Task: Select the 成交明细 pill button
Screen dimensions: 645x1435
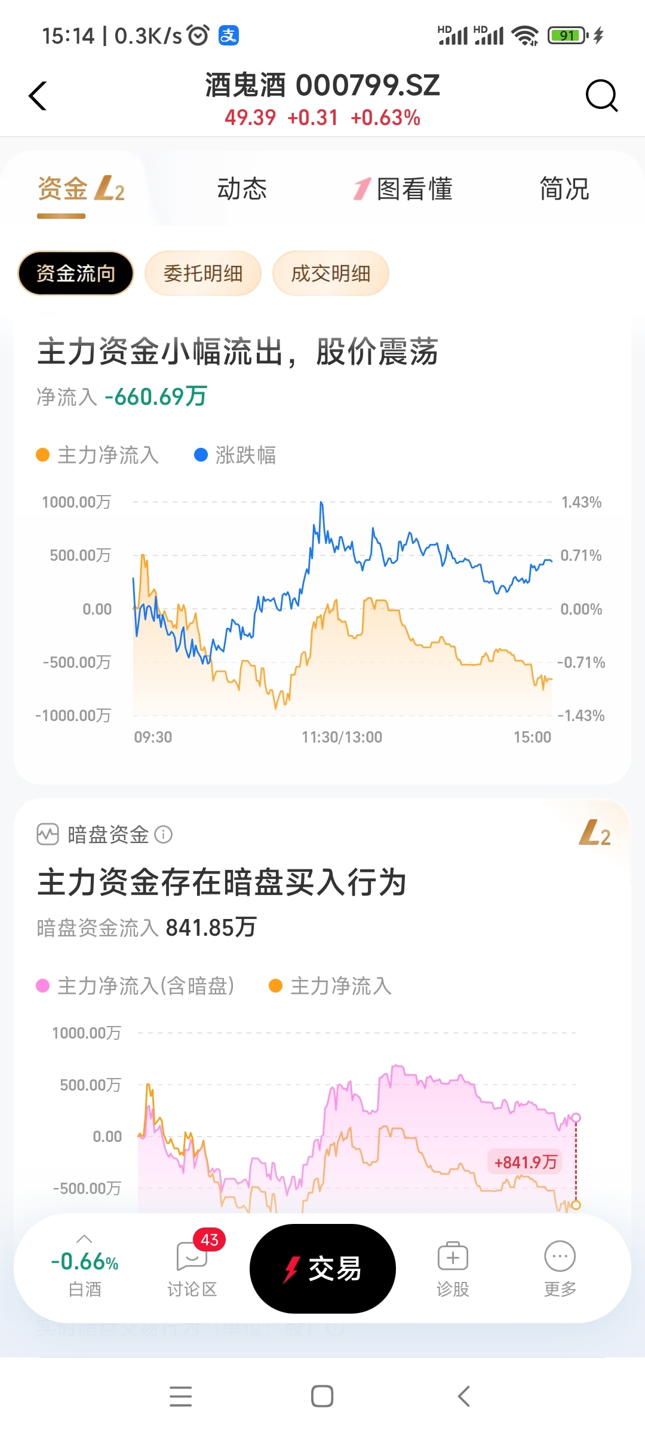Action: (331, 273)
